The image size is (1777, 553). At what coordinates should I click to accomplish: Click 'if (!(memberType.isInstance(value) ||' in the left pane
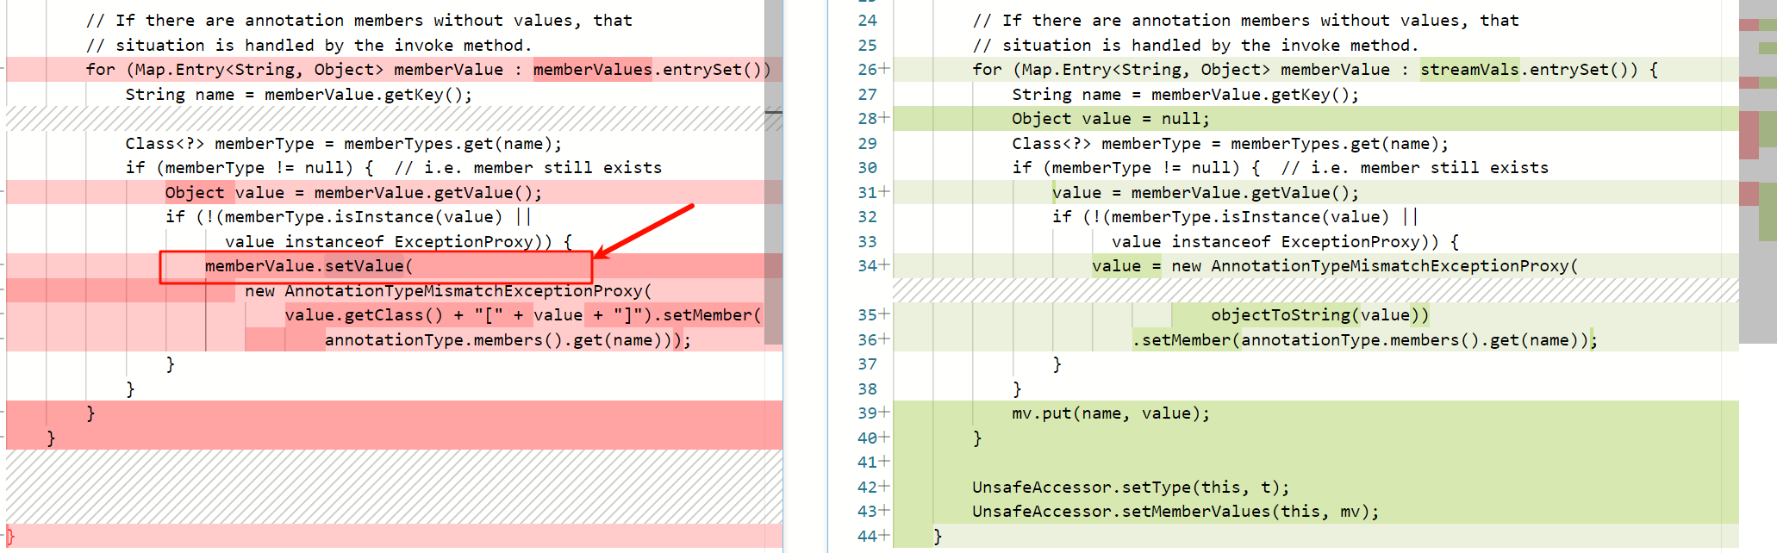point(349,216)
